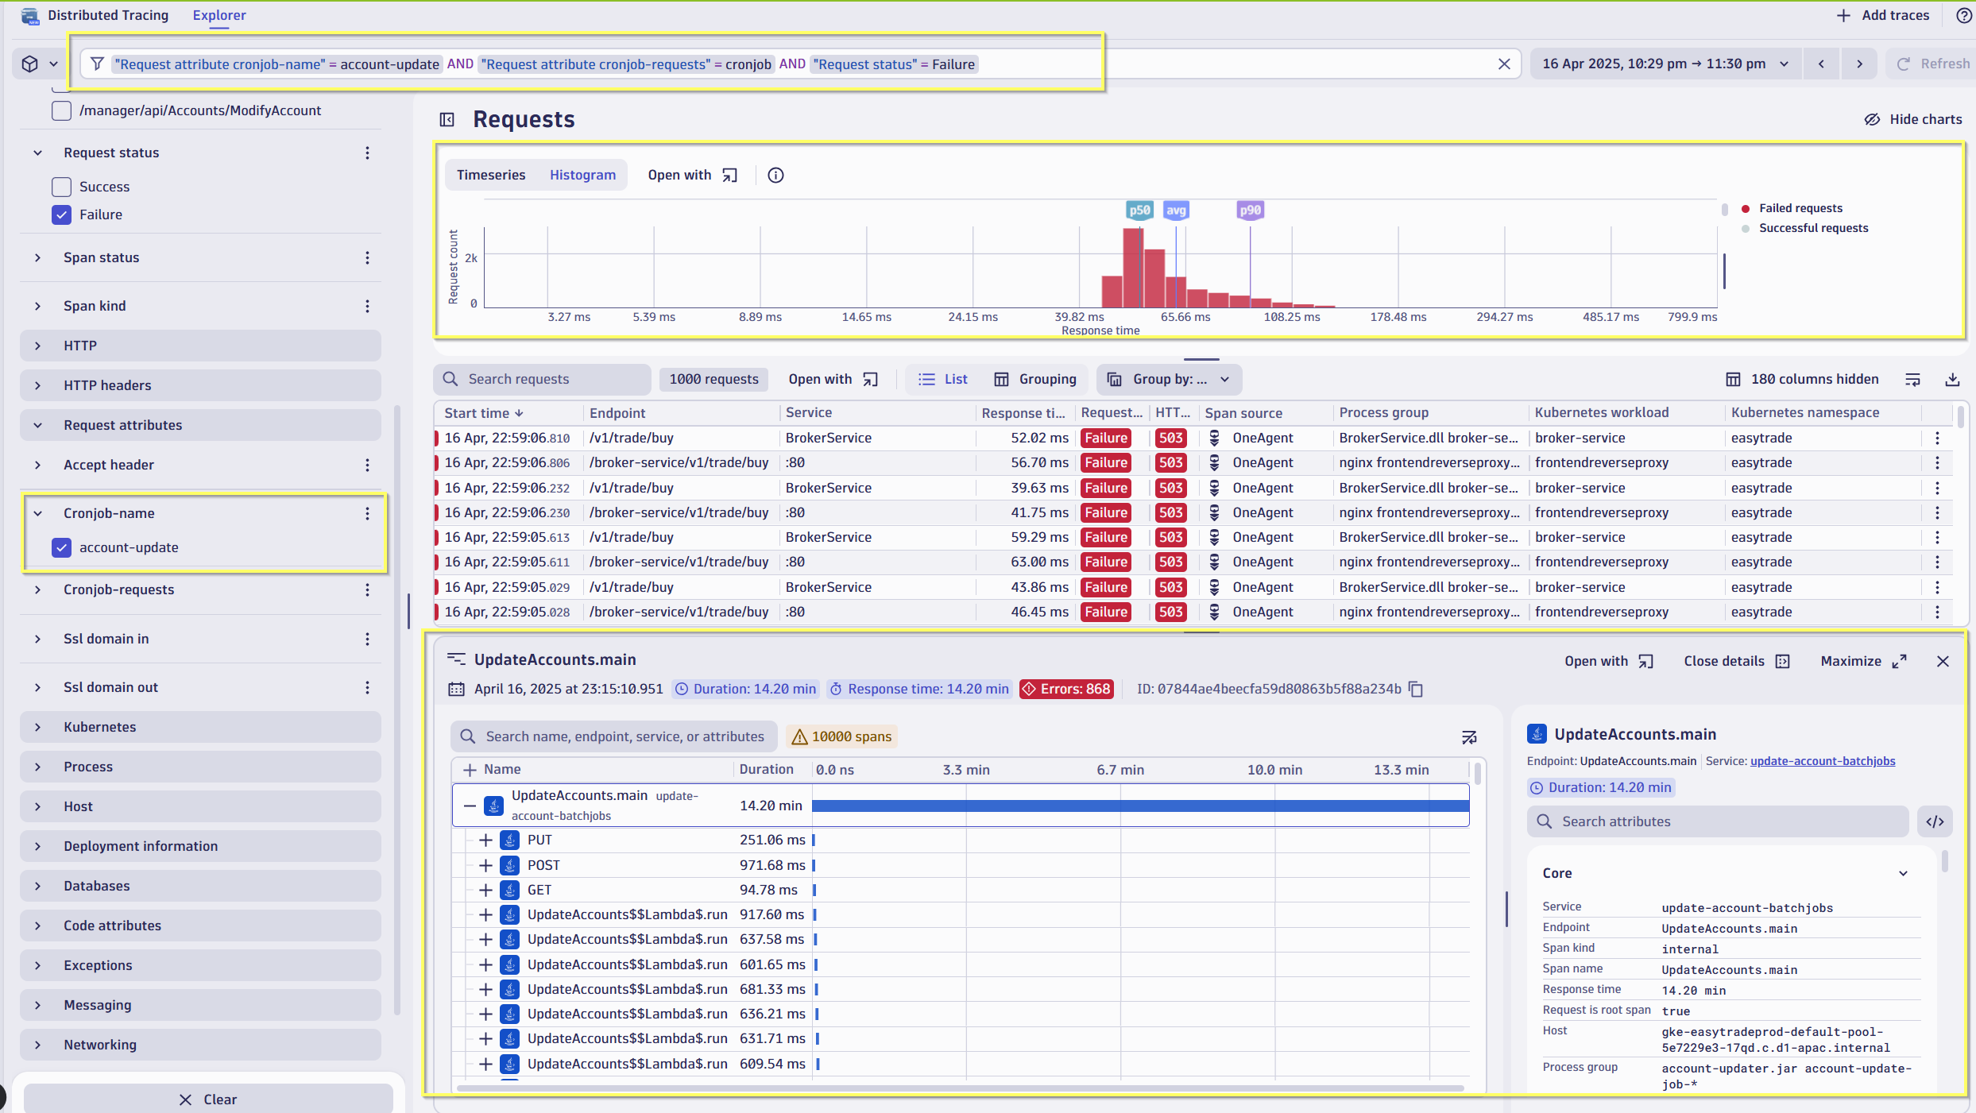Click the copy trace ID icon
Image resolution: width=1976 pixels, height=1113 pixels.
click(x=1416, y=690)
